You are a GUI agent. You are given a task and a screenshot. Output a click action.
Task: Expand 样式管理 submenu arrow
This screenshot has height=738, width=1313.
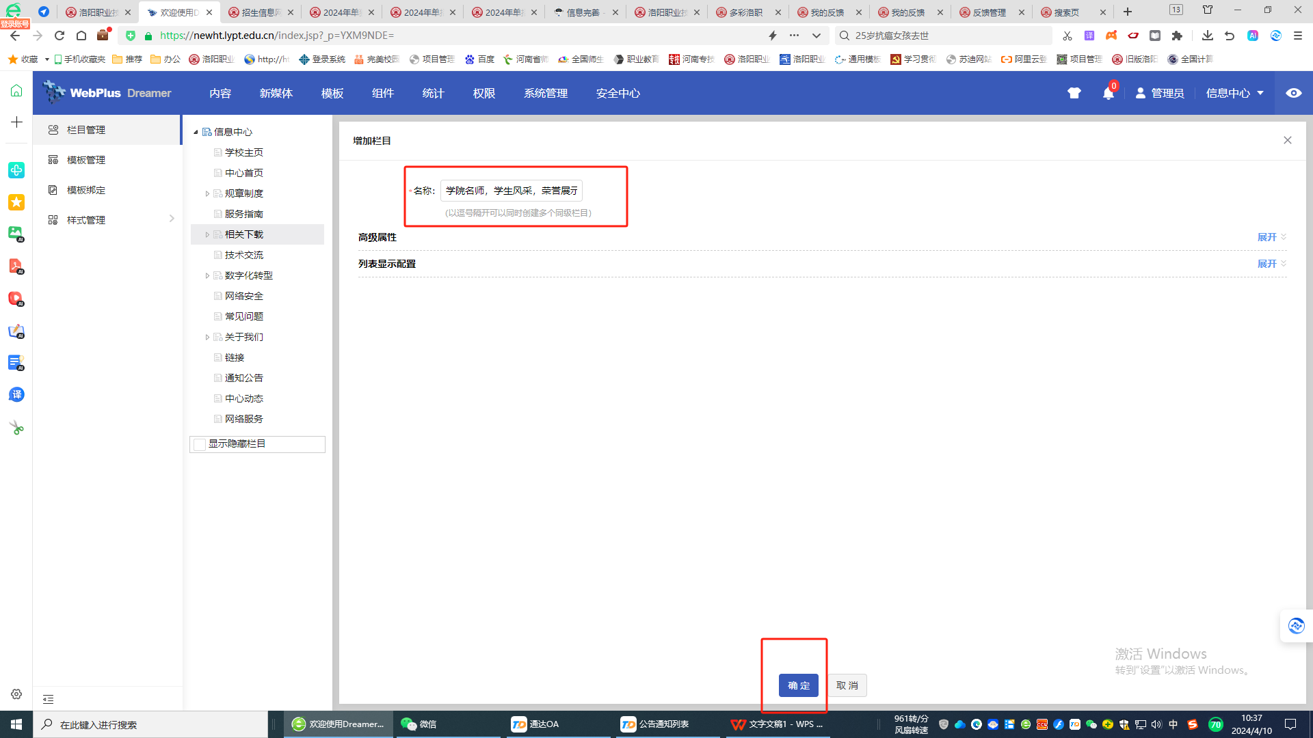172,219
